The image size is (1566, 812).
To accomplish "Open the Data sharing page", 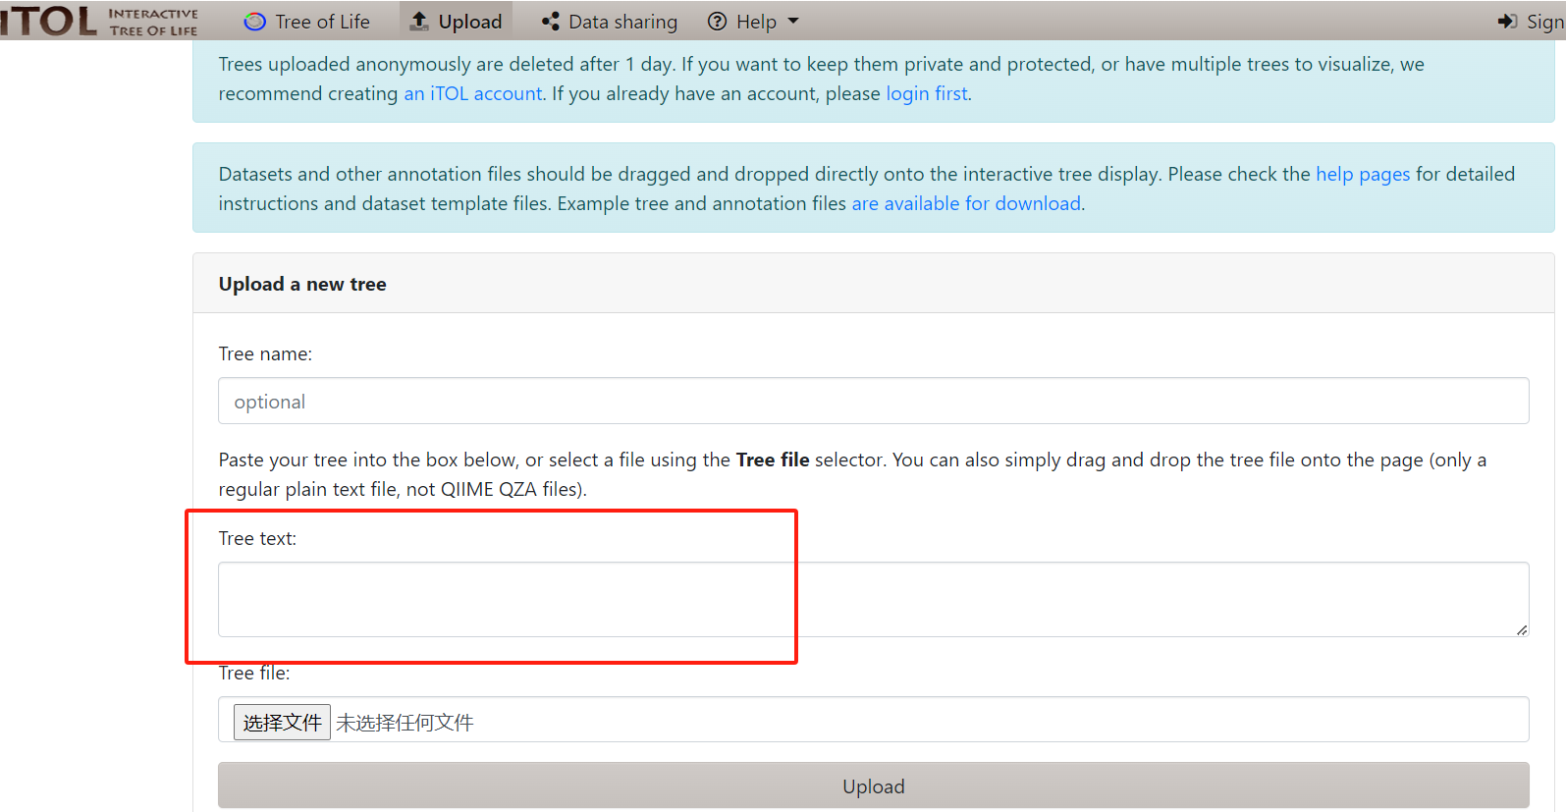I will point(610,22).
